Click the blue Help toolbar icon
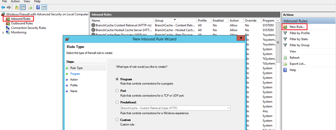336x130 pixels. [x=38, y=7]
